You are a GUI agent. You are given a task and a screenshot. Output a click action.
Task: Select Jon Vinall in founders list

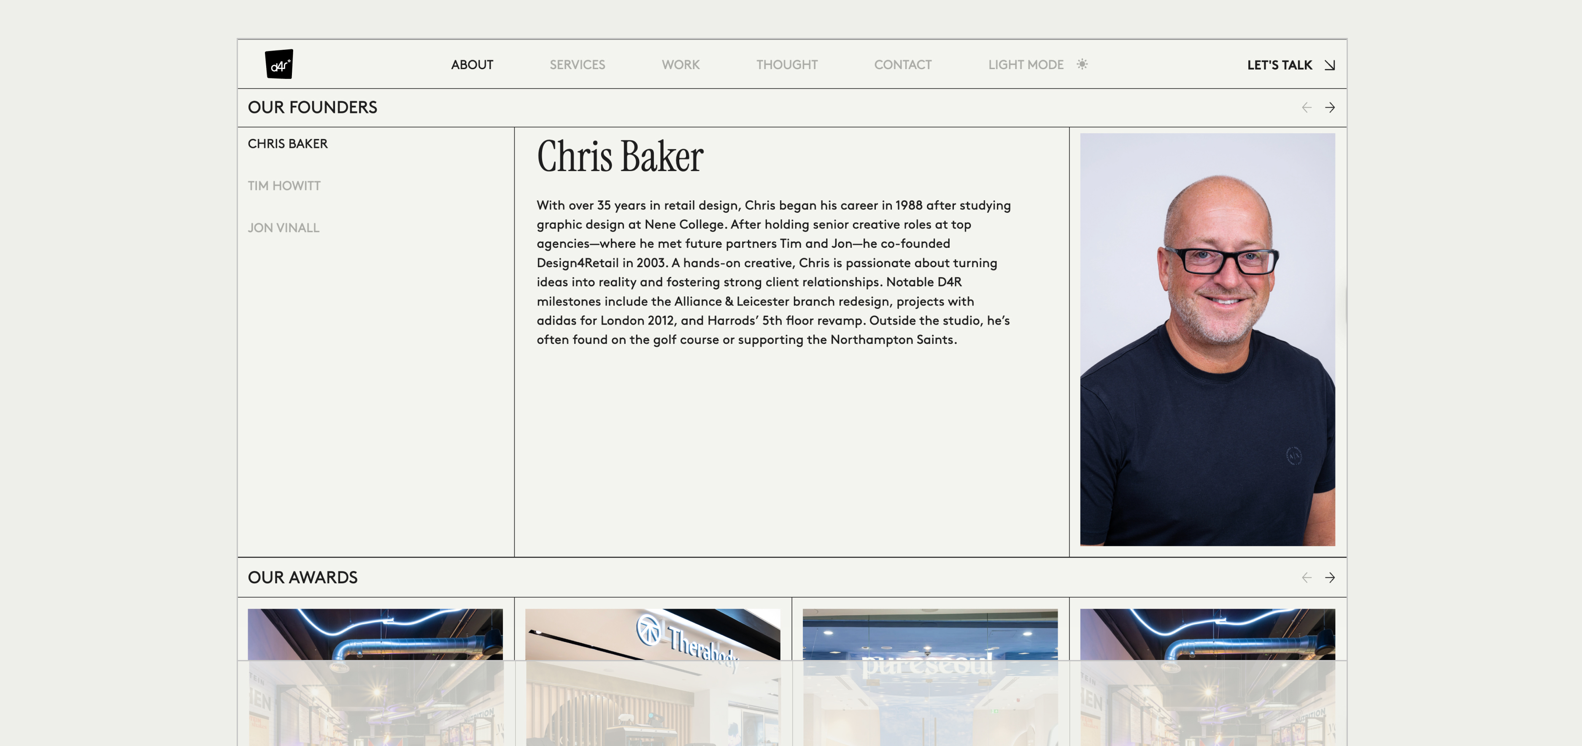(x=283, y=228)
